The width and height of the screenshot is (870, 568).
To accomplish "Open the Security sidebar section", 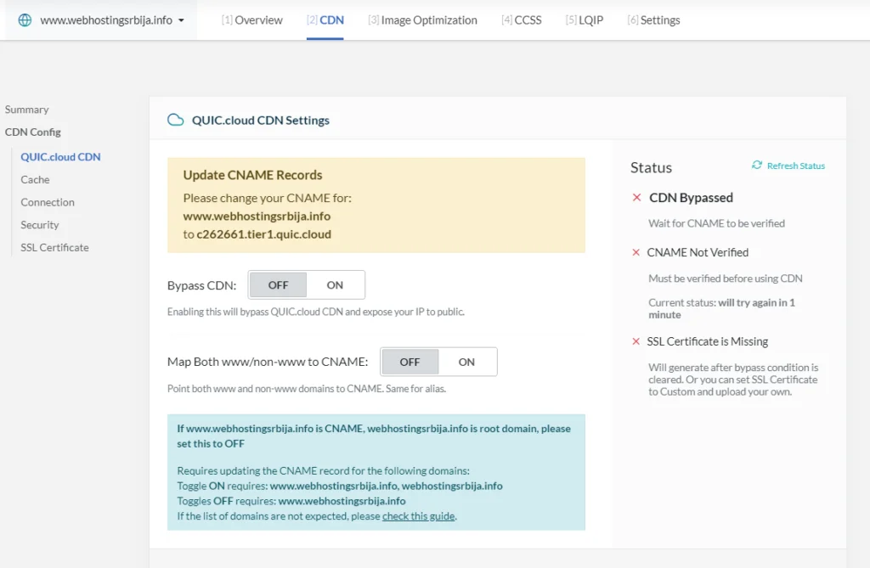I will point(39,225).
